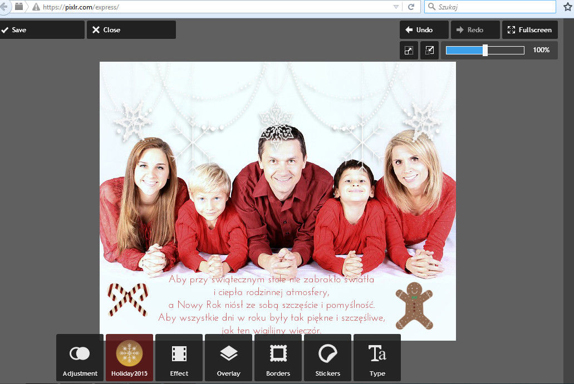The image size is (574, 384).
Task: Click the fit-to-screen zoom icon
Action: tap(409, 50)
